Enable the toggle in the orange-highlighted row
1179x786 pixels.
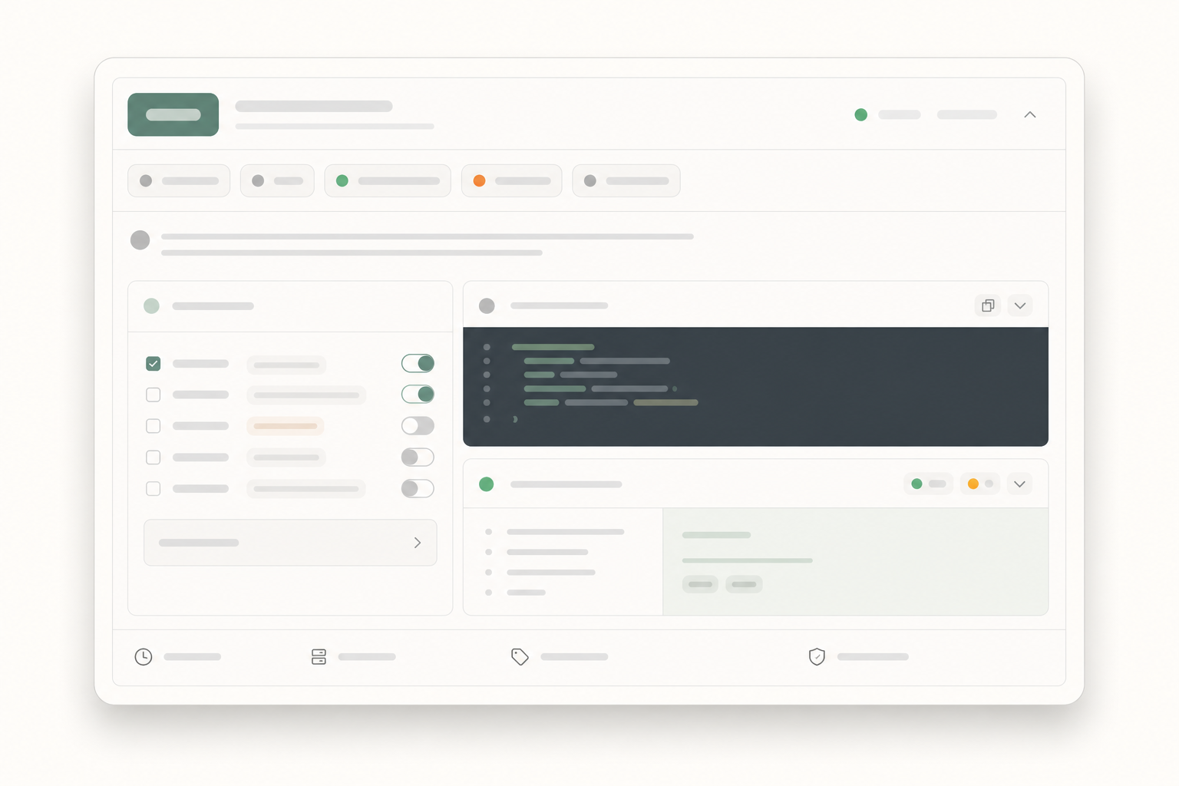point(418,426)
